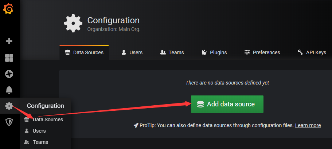Viewport: 332px width, 149px height.
Task: Choose Teams from the Configuration flyout menu
Action: pos(40,142)
